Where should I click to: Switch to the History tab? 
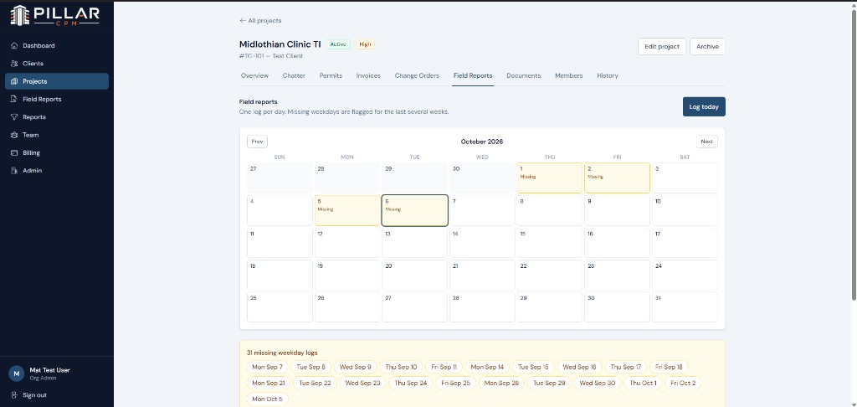click(608, 75)
